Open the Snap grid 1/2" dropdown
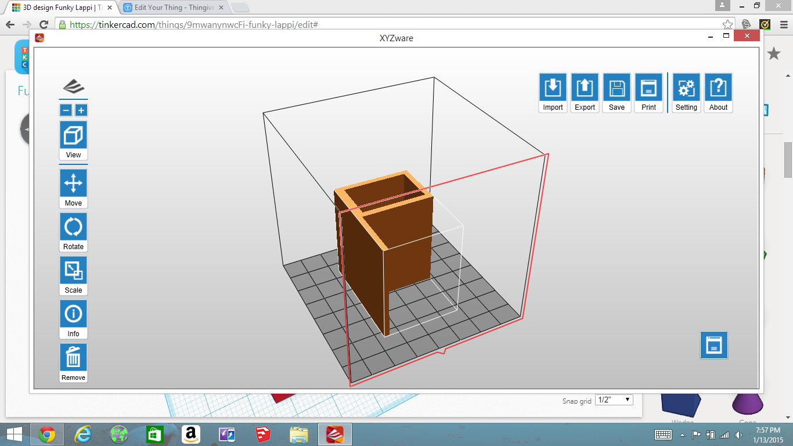Viewport: 793px width, 446px height. 614,400
